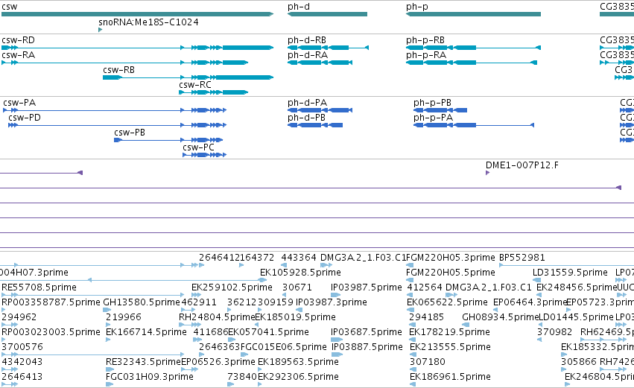Select the ph-d-RB transcript
This screenshot has height=388, width=634.
(x=329, y=48)
